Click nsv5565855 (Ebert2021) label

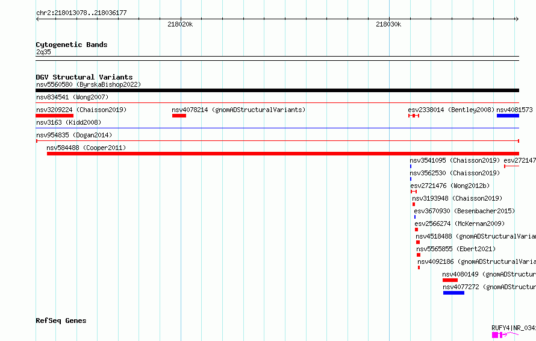[x=456, y=249]
